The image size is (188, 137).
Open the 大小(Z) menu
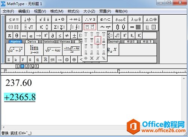(x=89, y=11)
